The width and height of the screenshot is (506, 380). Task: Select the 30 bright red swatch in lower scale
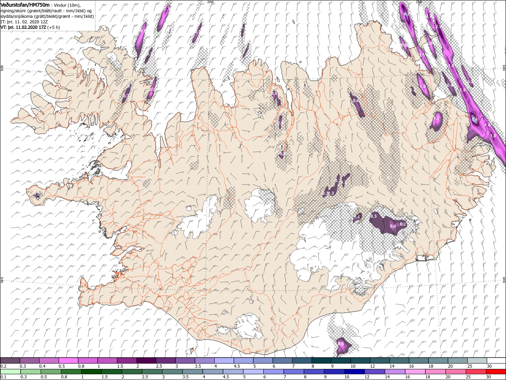point(495,372)
